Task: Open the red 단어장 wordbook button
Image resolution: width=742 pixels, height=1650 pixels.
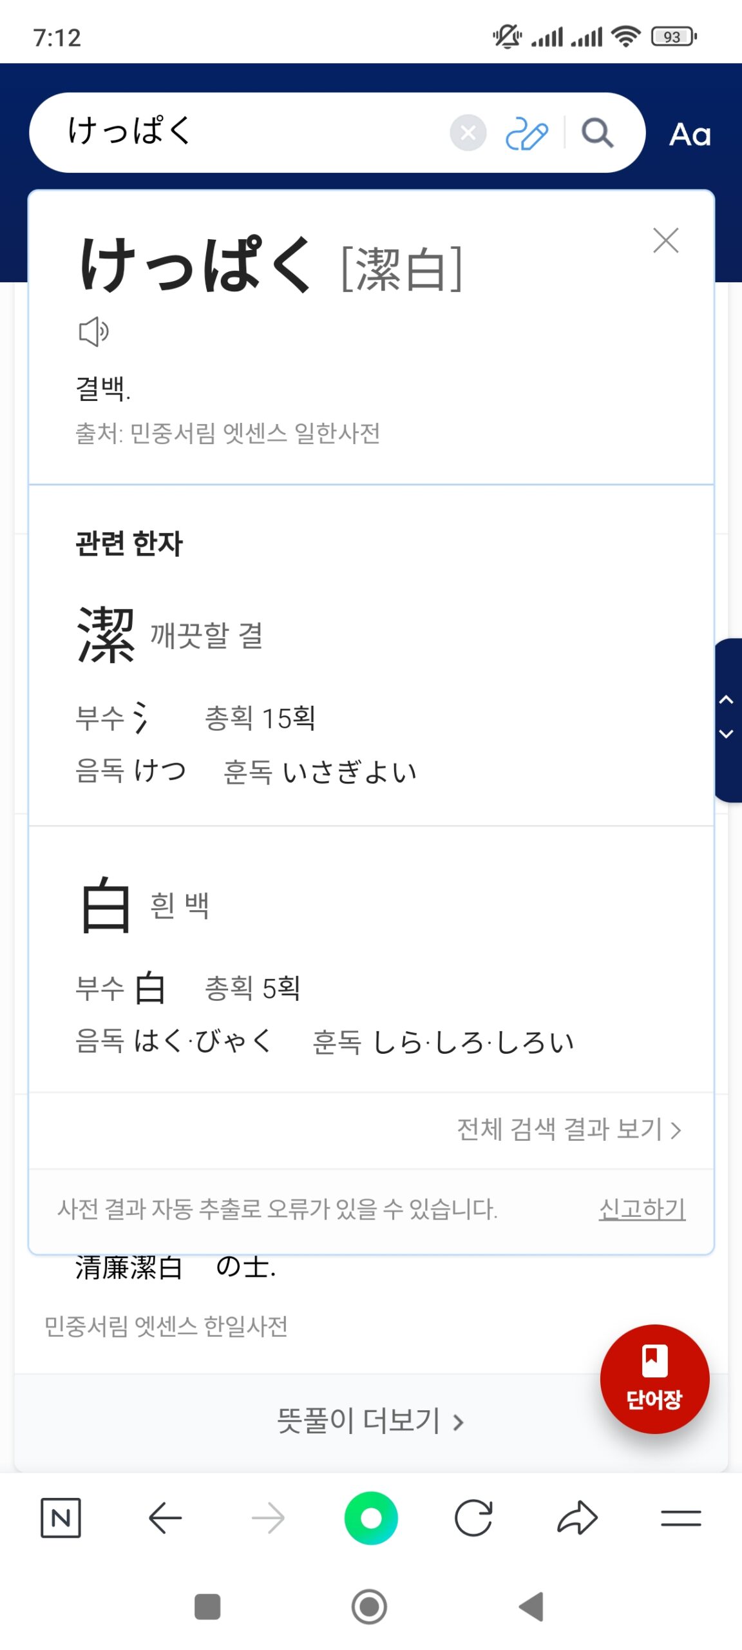Action: 654,1378
